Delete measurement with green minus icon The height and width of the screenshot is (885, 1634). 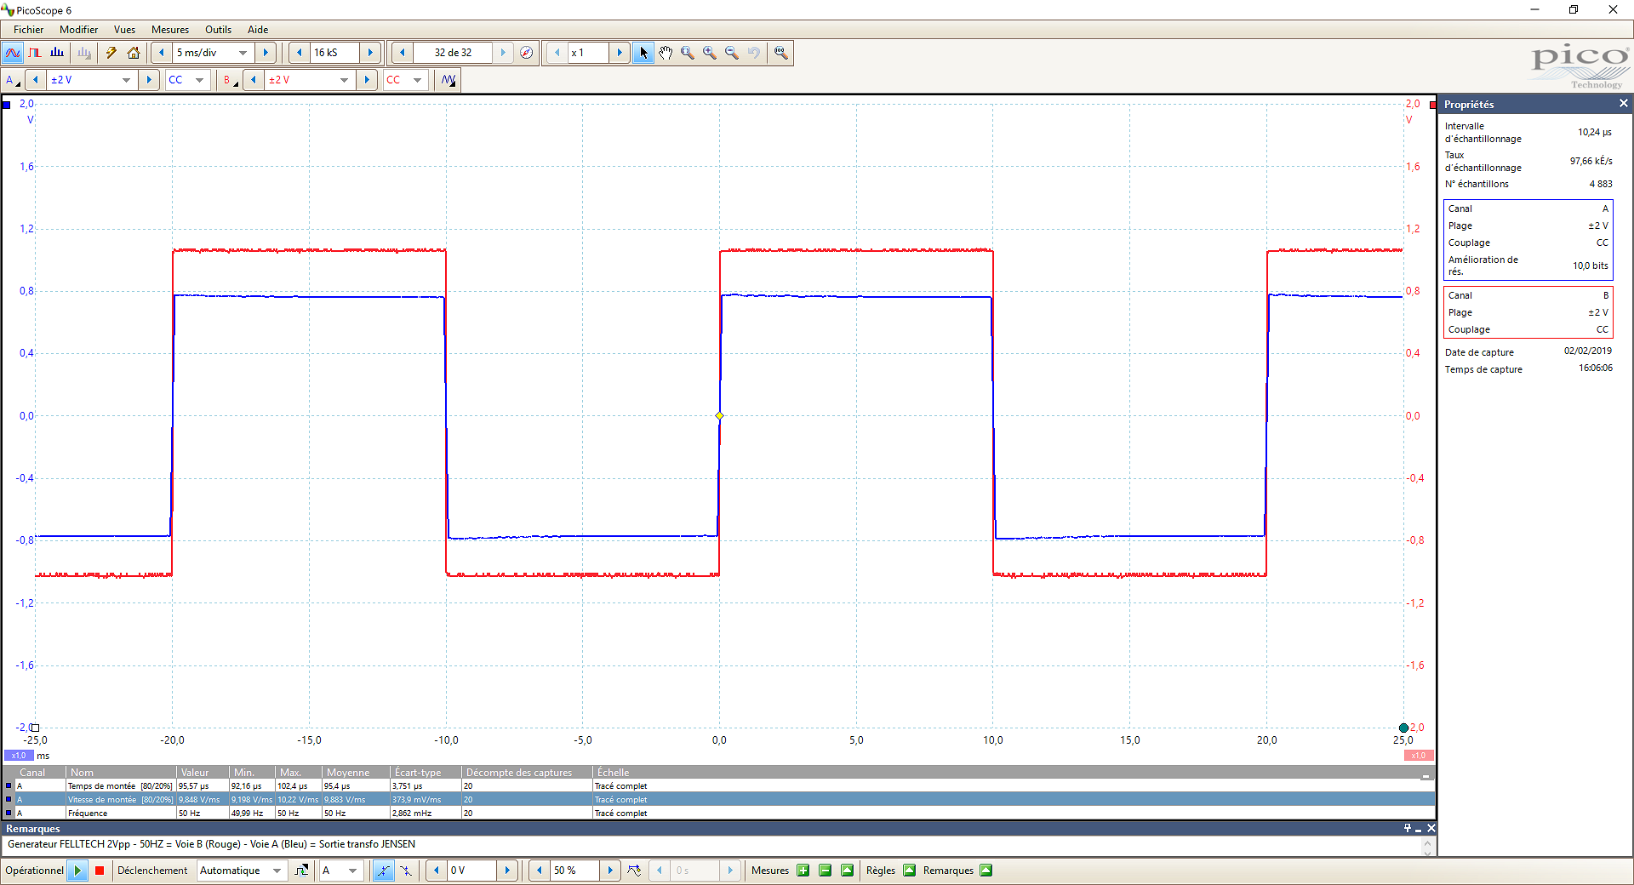tap(825, 871)
